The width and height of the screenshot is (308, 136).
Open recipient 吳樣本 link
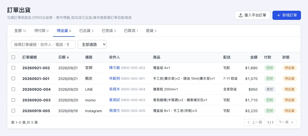114,89
